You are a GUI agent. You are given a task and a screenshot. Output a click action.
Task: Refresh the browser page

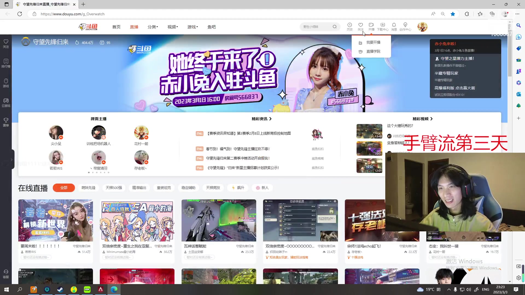click(x=20, y=14)
